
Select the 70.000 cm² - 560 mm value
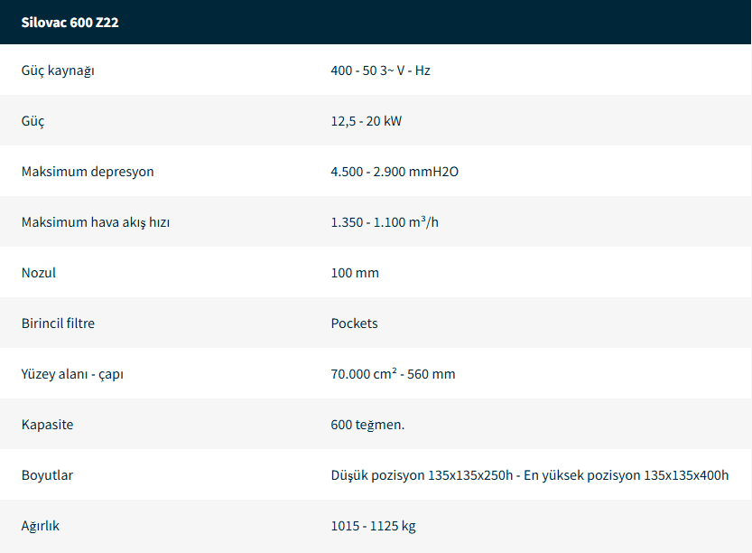point(393,373)
